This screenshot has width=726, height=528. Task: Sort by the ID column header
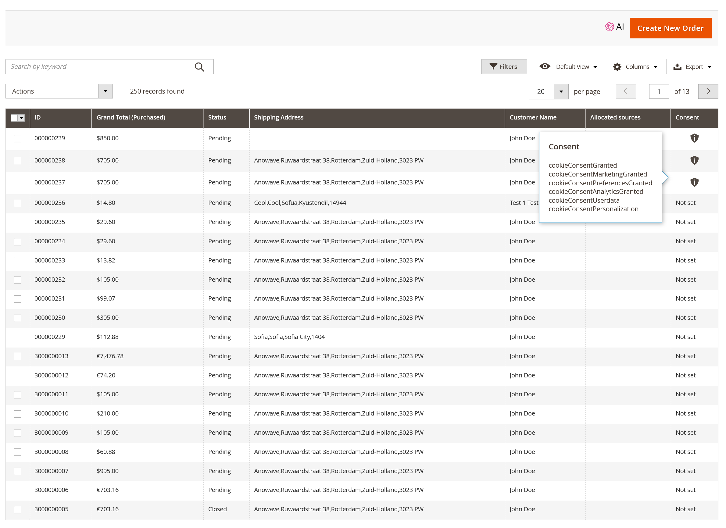click(61, 117)
